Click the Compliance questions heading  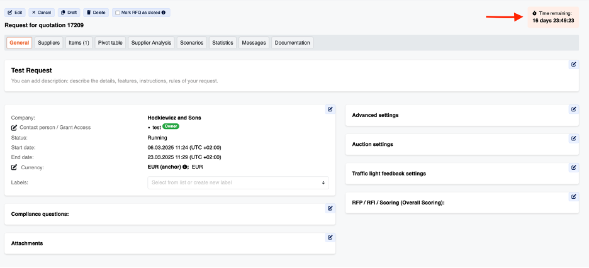40,215
